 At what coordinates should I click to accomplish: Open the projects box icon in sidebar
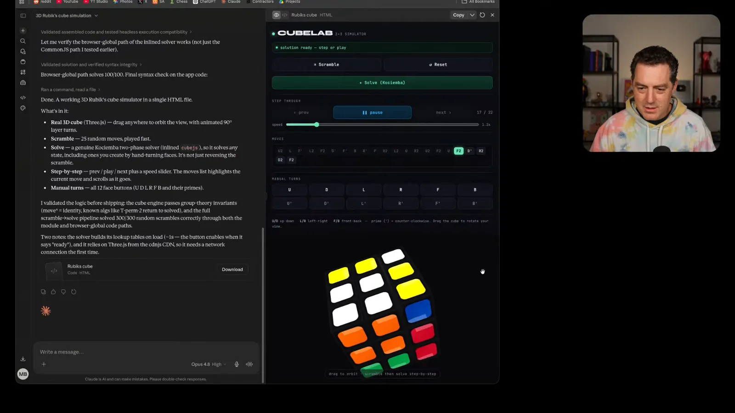coord(23,61)
